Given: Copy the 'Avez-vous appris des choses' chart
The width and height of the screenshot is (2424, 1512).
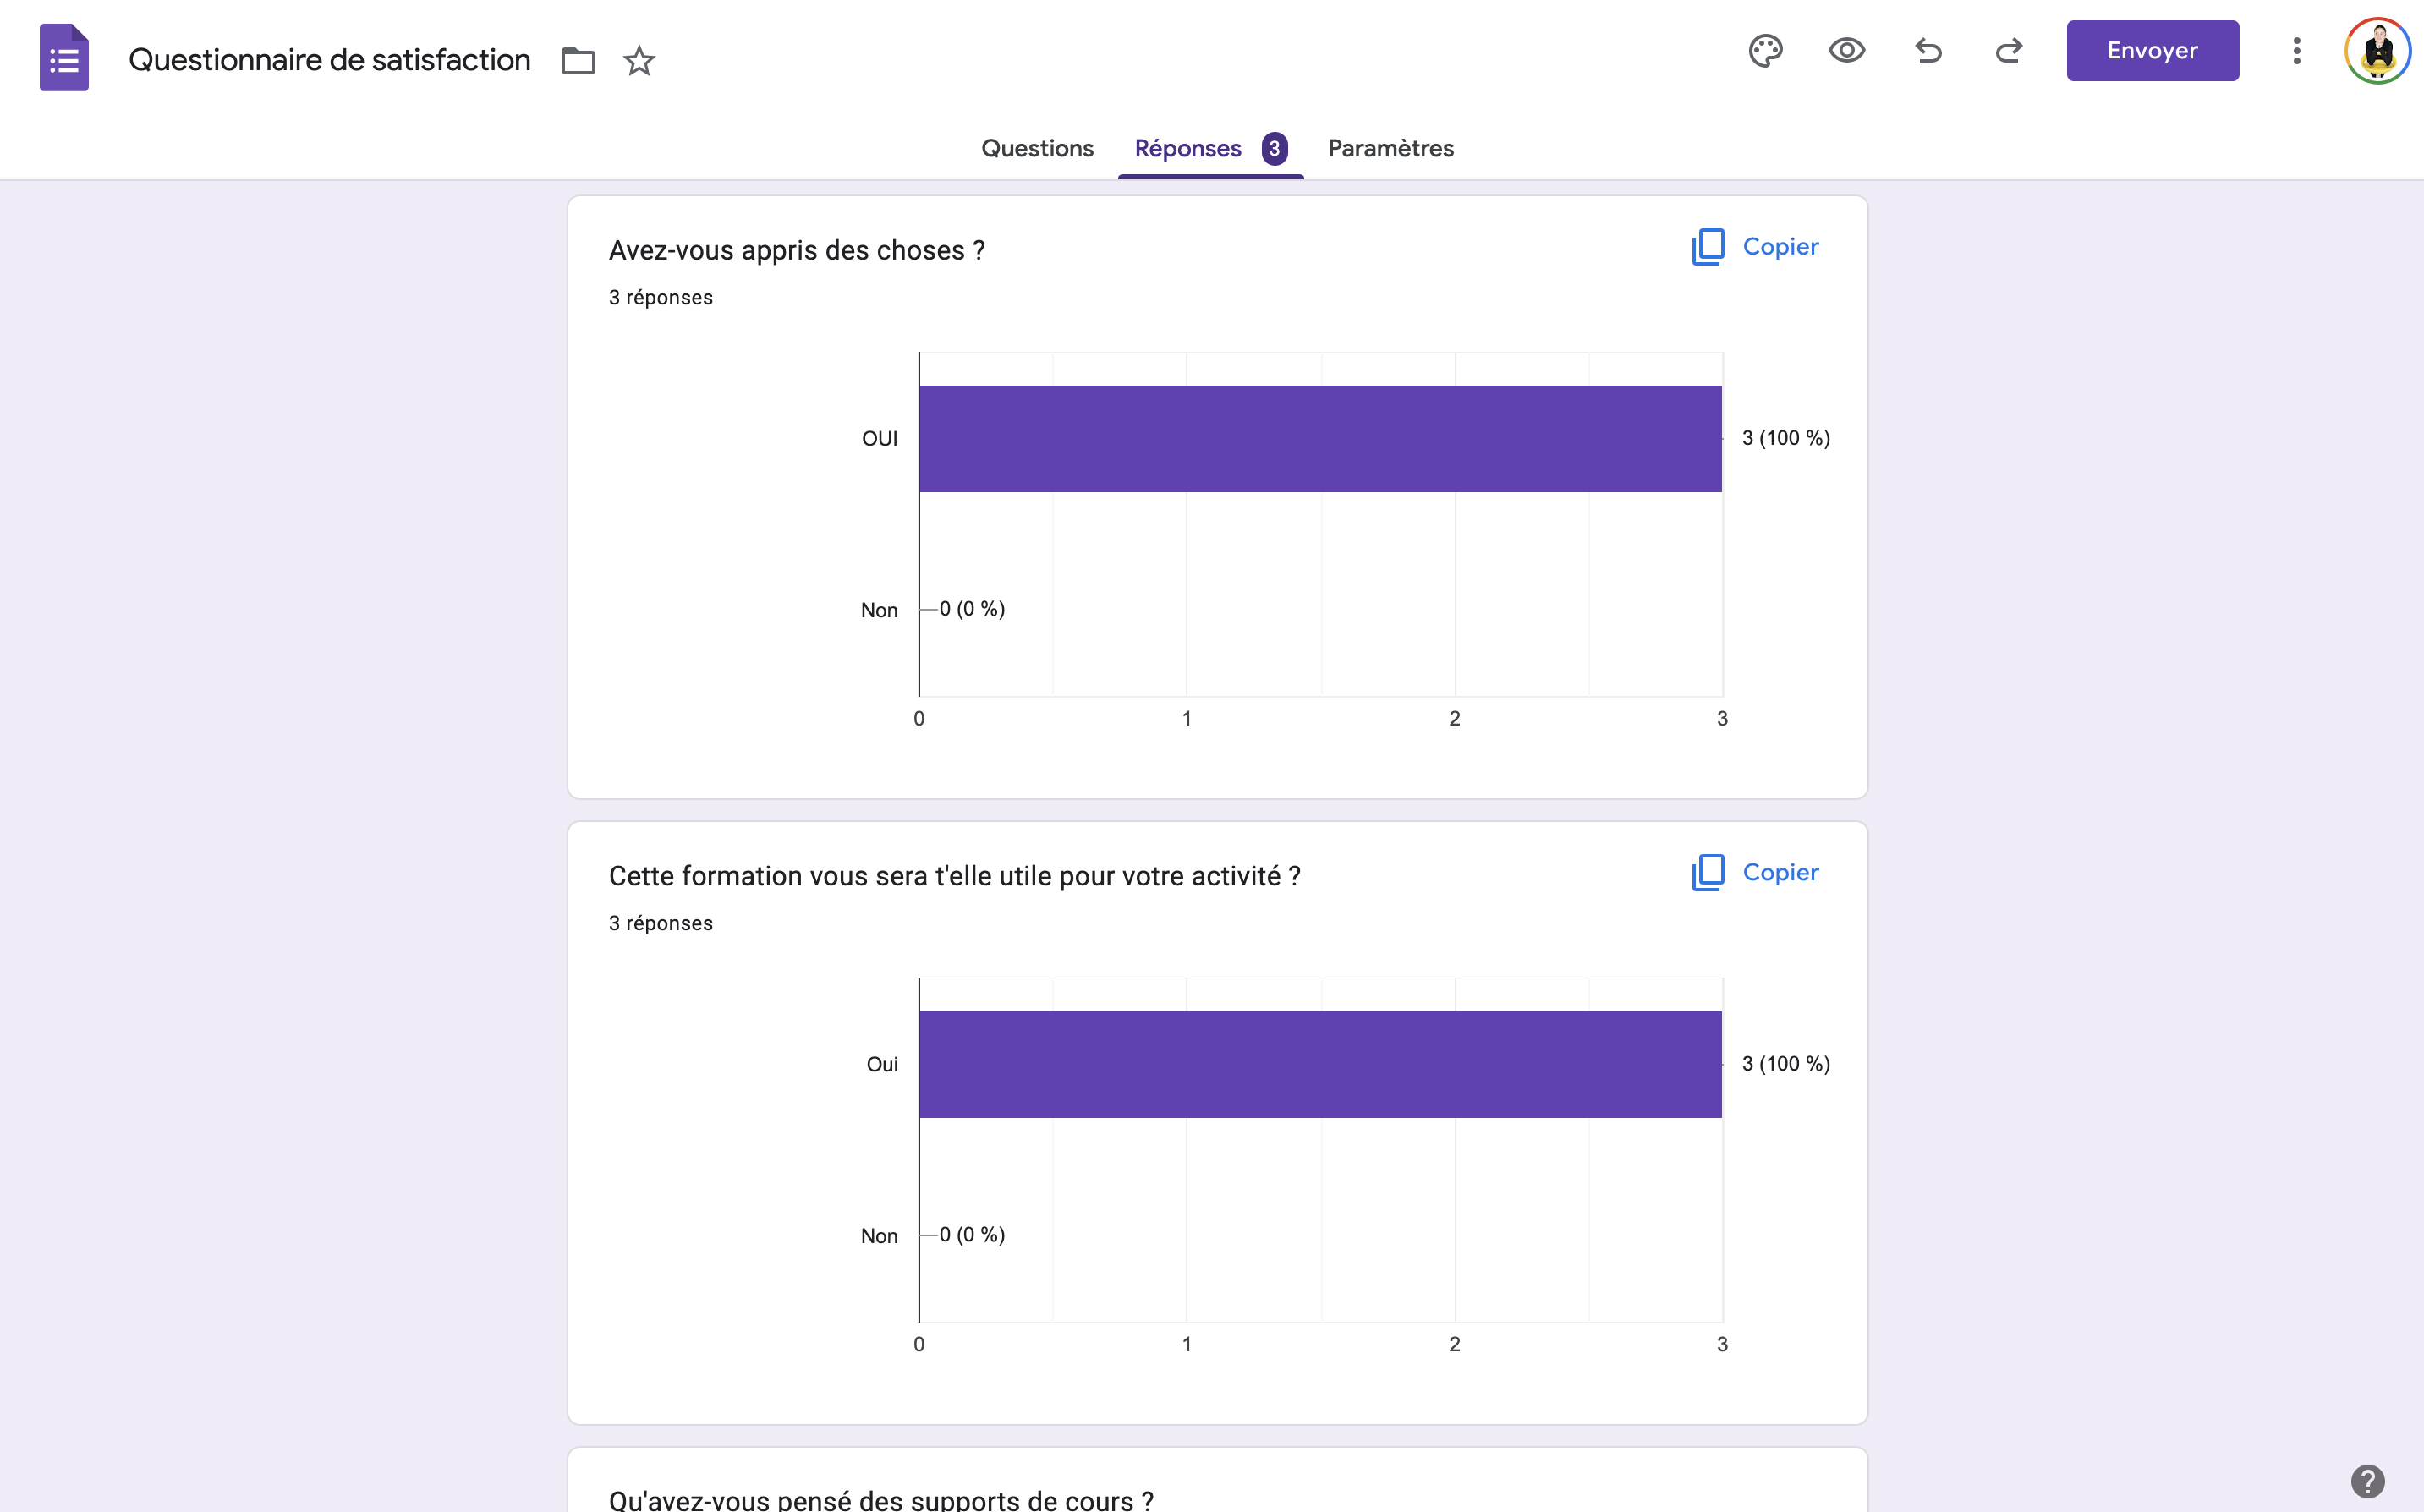Looking at the screenshot, I should point(1755,247).
